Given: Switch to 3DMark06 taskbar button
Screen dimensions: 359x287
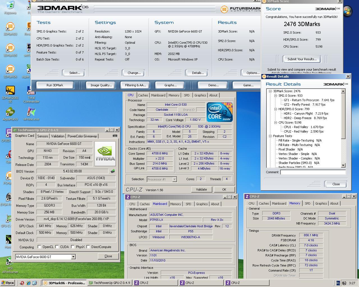Looking at the screenshot, I should (x=64, y=283).
